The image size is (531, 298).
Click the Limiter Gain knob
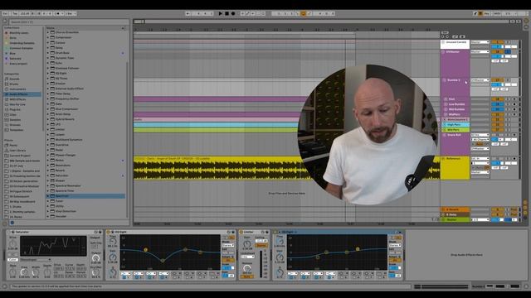coord(247,244)
